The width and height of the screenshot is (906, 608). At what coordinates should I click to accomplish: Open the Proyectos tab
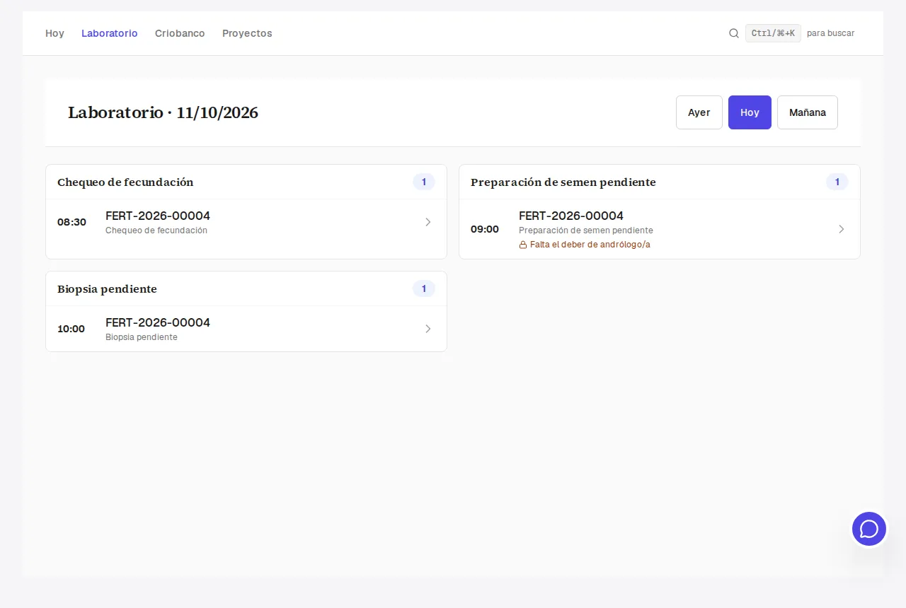pyautogui.click(x=247, y=33)
